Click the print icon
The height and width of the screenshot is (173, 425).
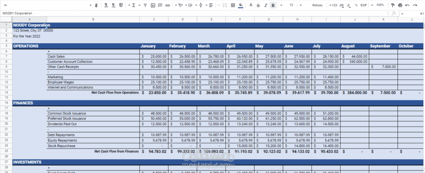400,5
